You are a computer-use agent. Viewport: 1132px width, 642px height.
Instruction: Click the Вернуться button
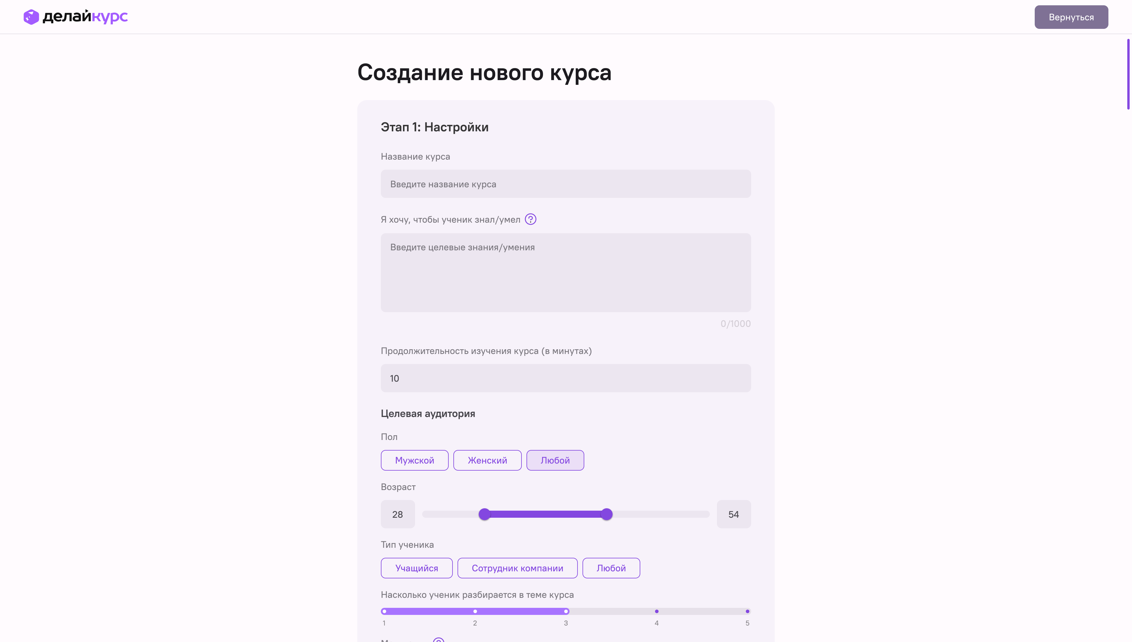point(1071,17)
